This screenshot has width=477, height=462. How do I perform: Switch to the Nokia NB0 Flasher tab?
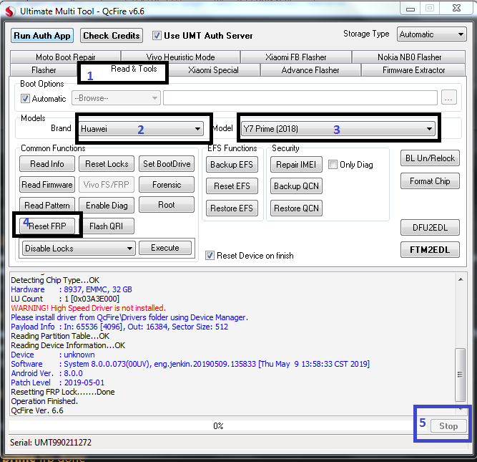[x=409, y=57]
